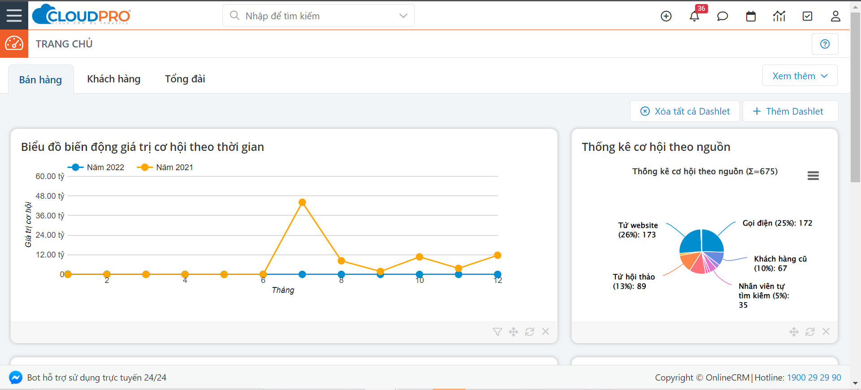Screen dimensions: 861x390
Task: Click move icon on line chart dashlet
Action: click(513, 332)
